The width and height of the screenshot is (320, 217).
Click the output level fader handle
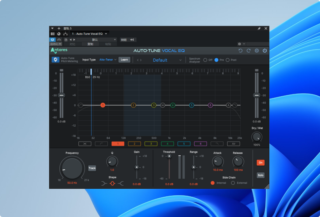coord(257,95)
